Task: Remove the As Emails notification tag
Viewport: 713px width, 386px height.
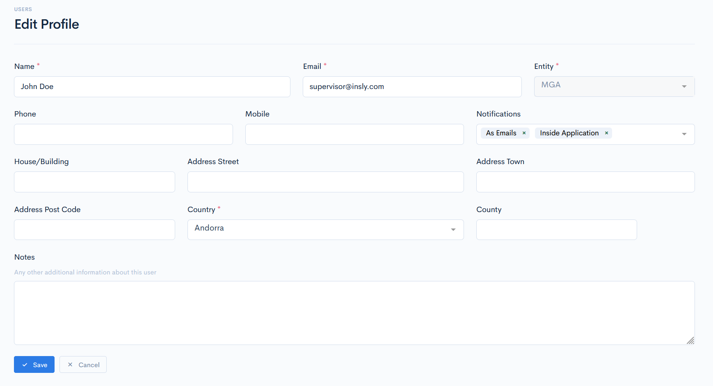Action: 524,133
